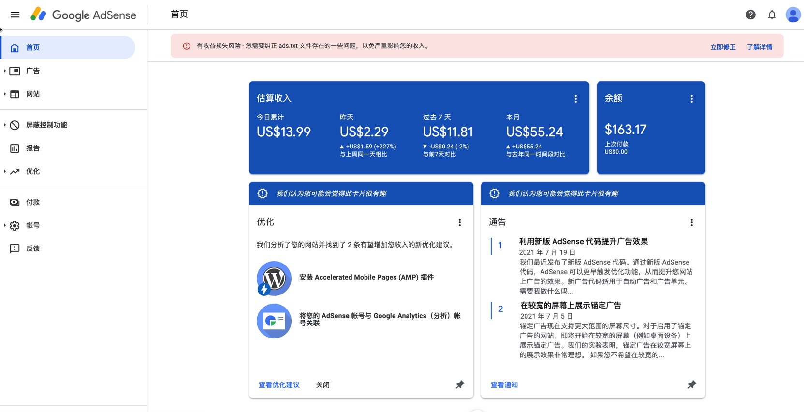Image resolution: width=804 pixels, height=412 pixels.
Task: Select the Google Analytics 帐号关联 suggestion text
Action: pos(380,319)
